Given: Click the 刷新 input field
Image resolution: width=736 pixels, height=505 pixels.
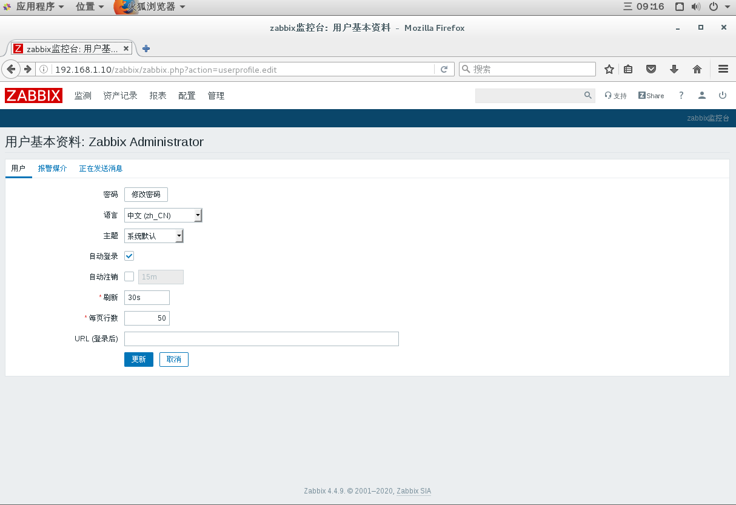Looking at the screenshot, I should point(147,298).
